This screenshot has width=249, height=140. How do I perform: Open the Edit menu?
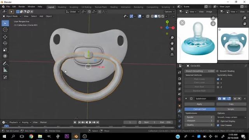tap(14, 7)
